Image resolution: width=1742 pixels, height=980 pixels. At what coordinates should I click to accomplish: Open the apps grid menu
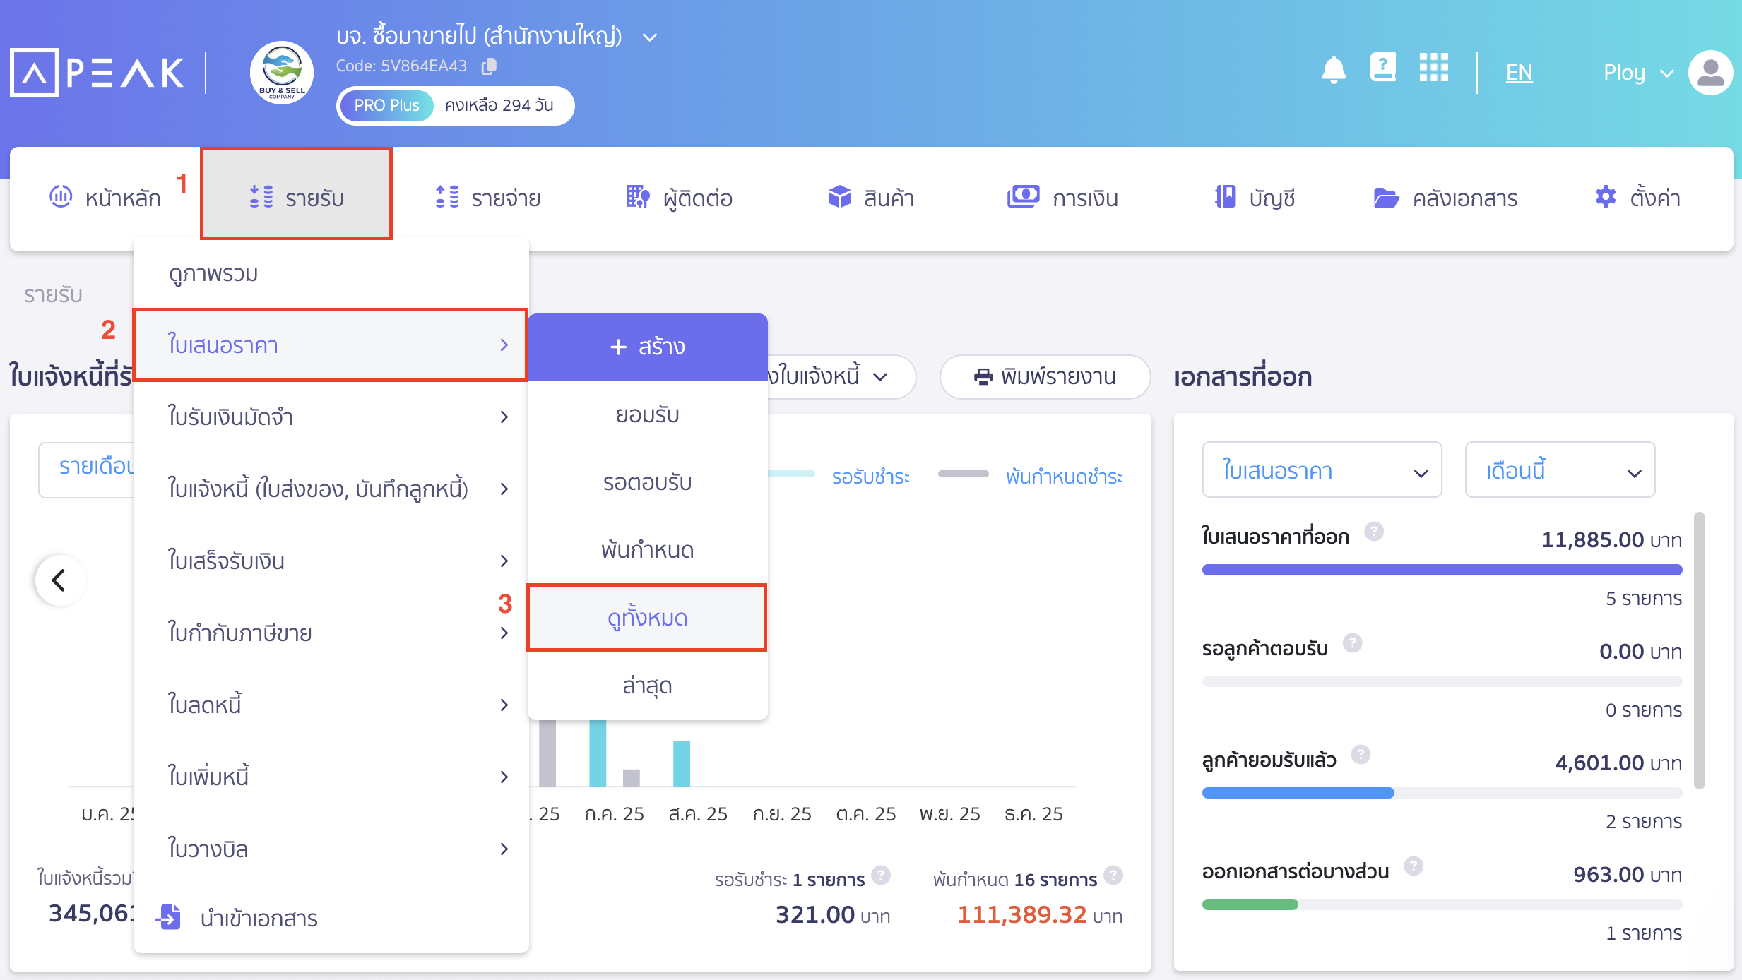[1434, 68]
